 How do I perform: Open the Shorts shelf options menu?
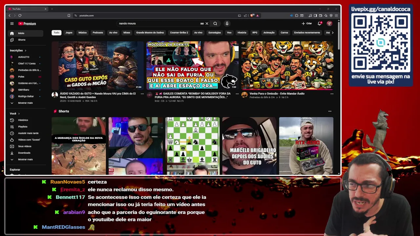[x=330, y=111]
